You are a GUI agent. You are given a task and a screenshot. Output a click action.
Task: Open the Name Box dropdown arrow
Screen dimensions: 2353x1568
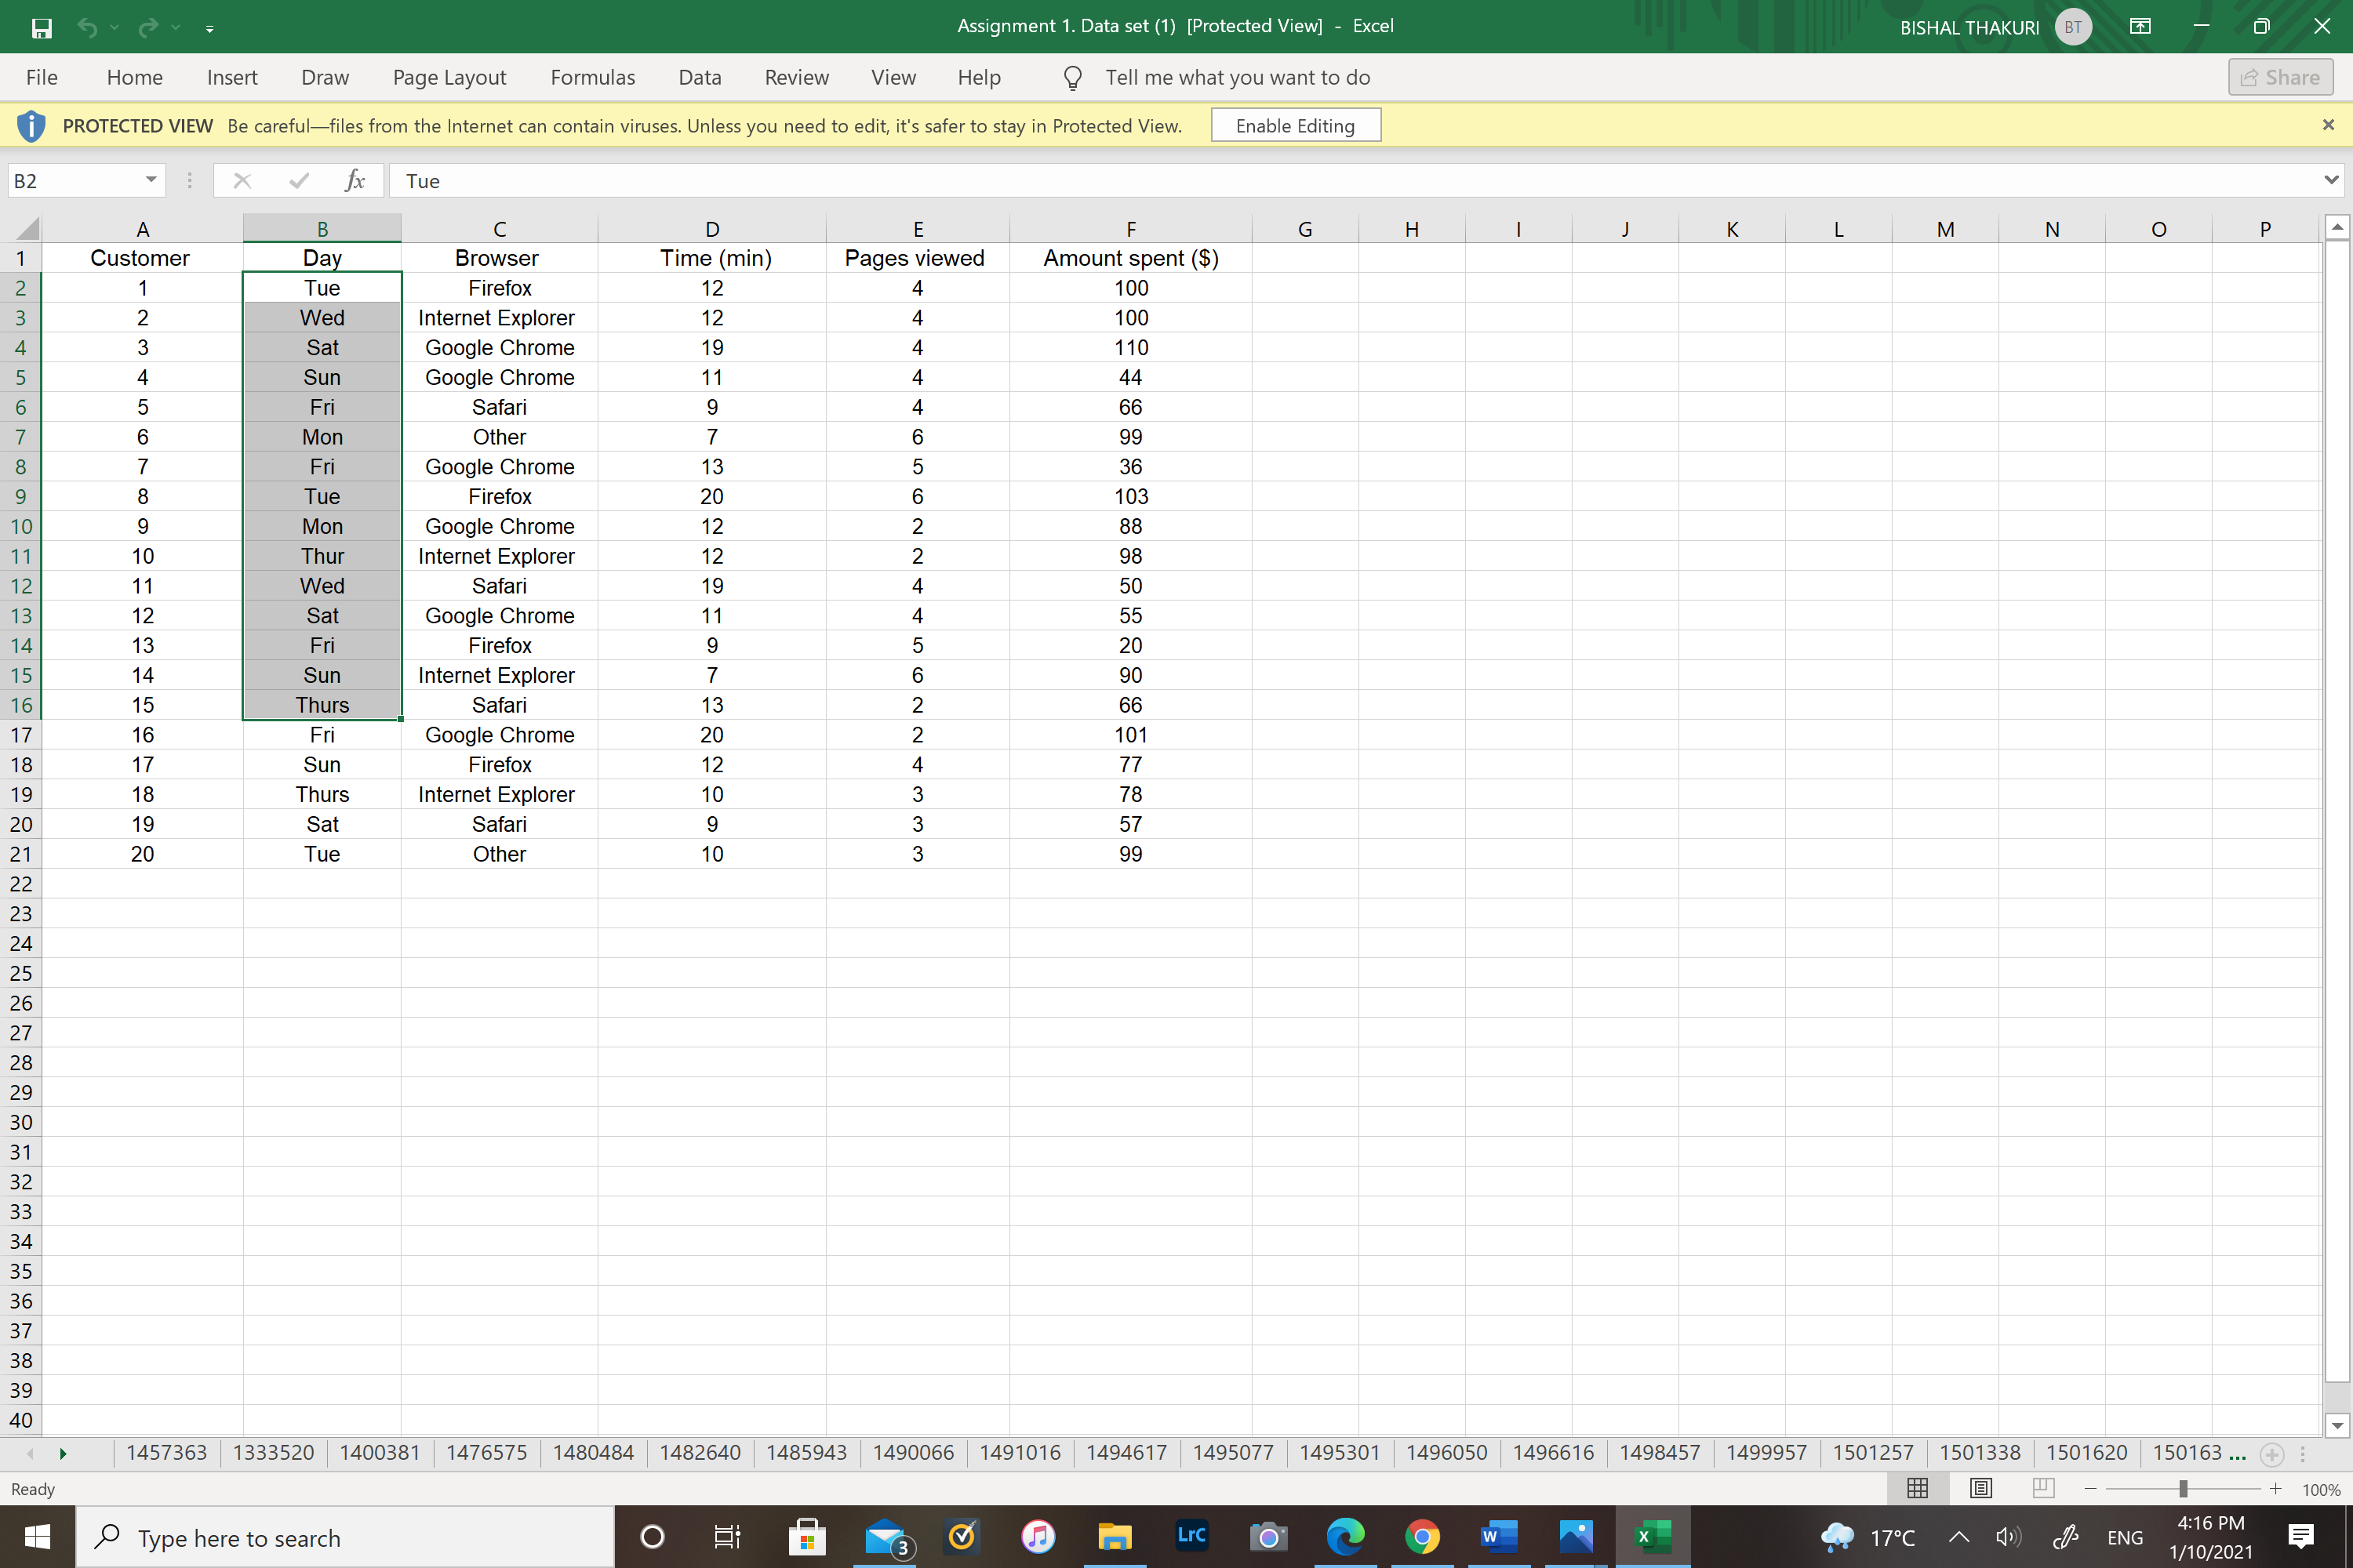click(151, 180)
